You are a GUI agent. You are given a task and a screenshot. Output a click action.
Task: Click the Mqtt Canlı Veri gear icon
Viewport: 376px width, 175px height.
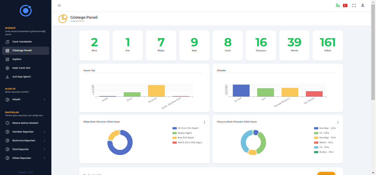pyautogui.click(x=7, y=68)
